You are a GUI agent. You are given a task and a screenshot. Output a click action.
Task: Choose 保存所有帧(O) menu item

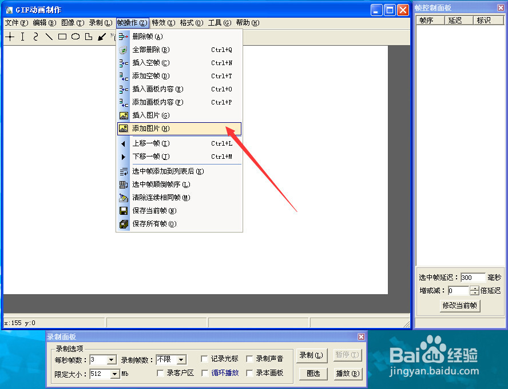click(179, 224)
